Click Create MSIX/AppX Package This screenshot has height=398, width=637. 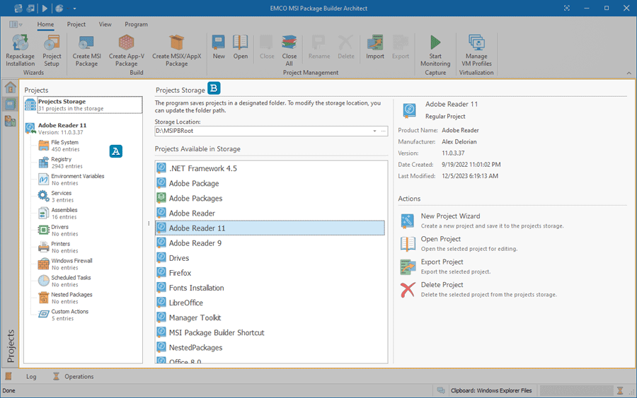177,51
